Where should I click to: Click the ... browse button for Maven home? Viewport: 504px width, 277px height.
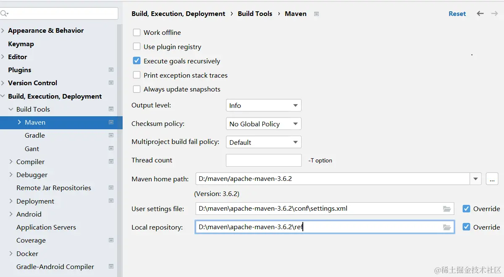point(492,179)
